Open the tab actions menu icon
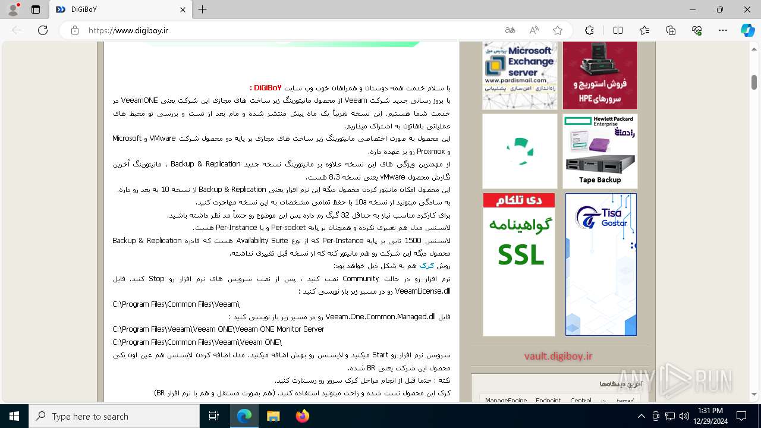The width and height of the screenshot is (761, 428). tap(36, 10)
